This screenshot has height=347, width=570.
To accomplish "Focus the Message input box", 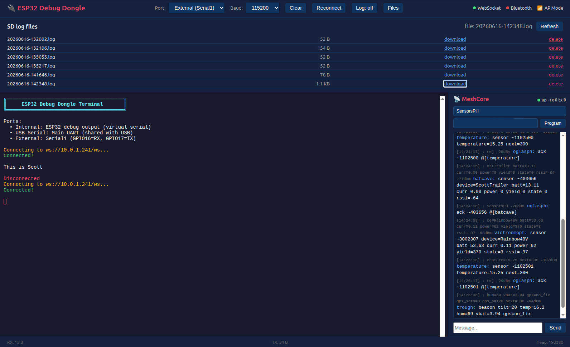I will pos(498,328).
